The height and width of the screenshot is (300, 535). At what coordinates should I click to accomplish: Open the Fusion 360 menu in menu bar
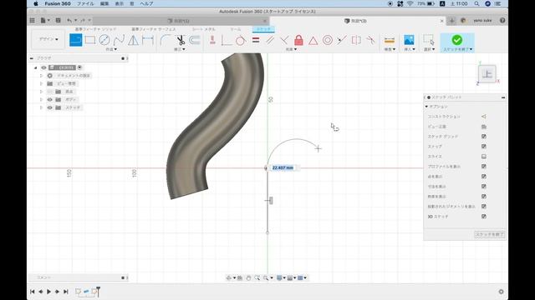(x=58, y=3)
